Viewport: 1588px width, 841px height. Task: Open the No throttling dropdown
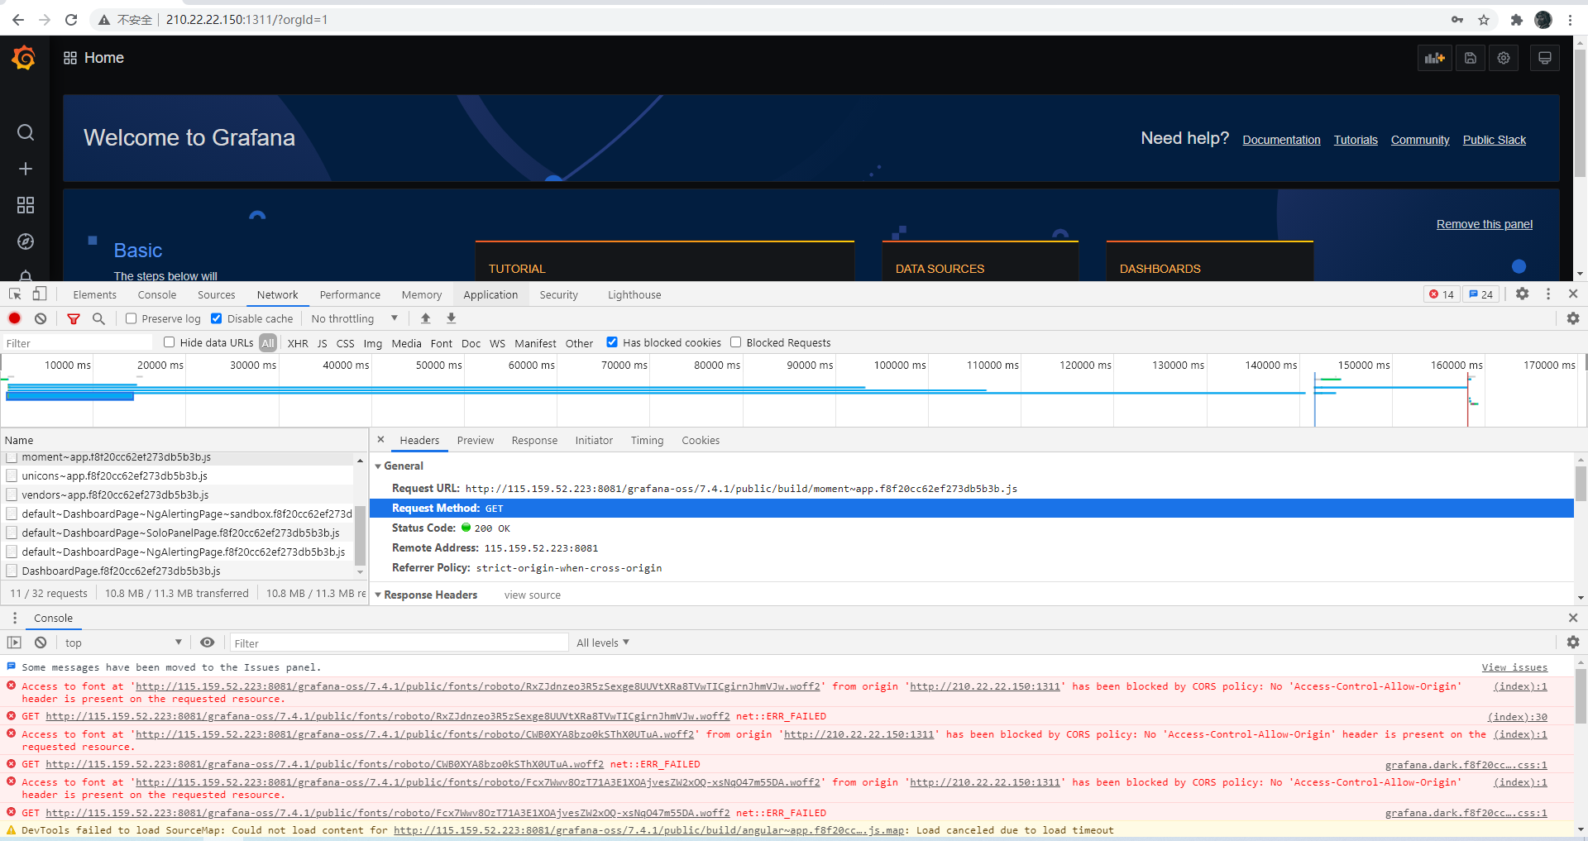pos(352,318)
